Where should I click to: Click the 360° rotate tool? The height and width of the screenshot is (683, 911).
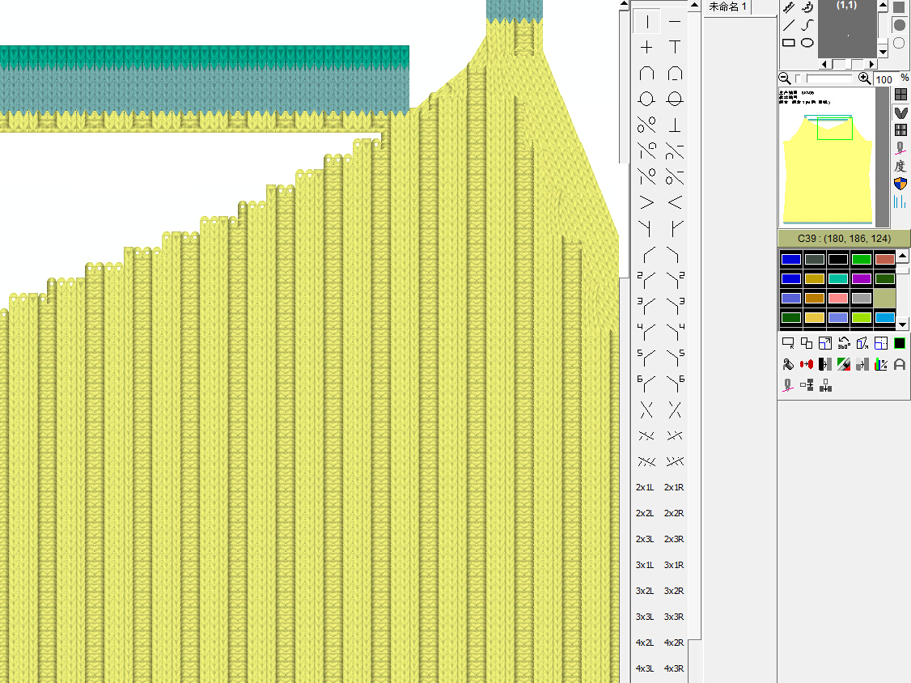844,343
